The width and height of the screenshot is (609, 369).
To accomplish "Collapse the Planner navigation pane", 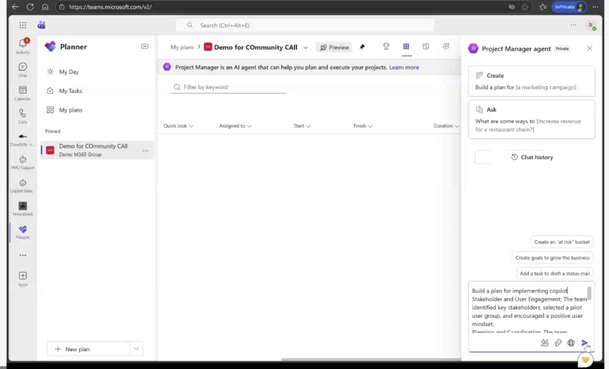I will tap(145, 46).
